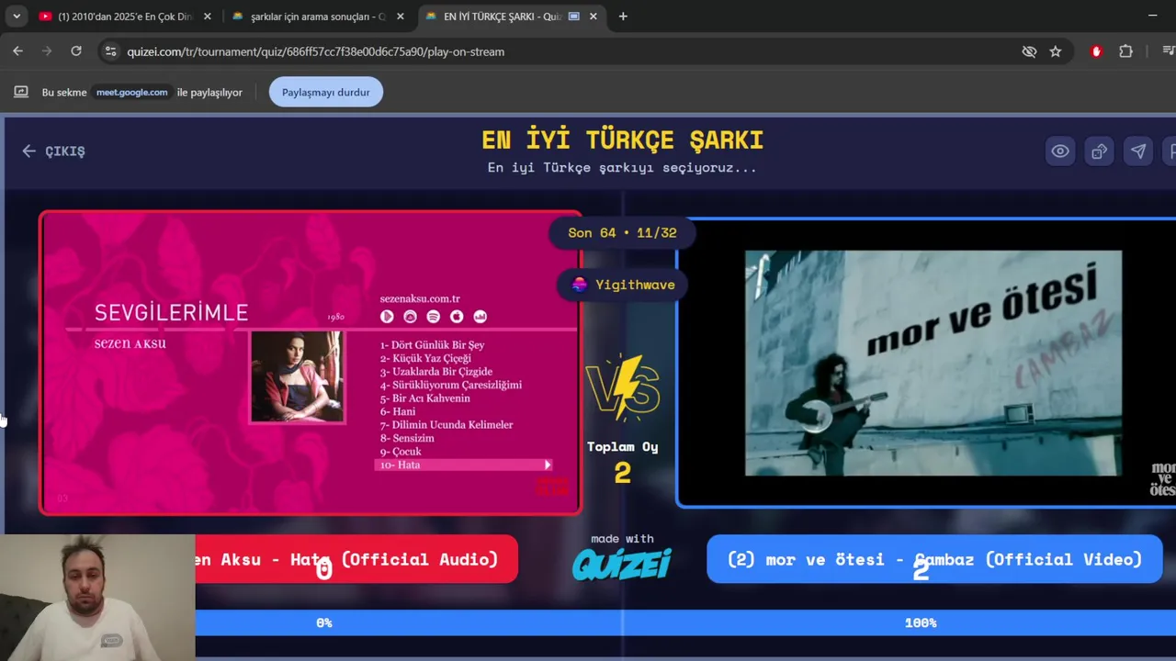The width and height of the screenshot is (1176, 661).
Task: Toggle the eye visibility button on quiz header
Action: pos(1060,151)
